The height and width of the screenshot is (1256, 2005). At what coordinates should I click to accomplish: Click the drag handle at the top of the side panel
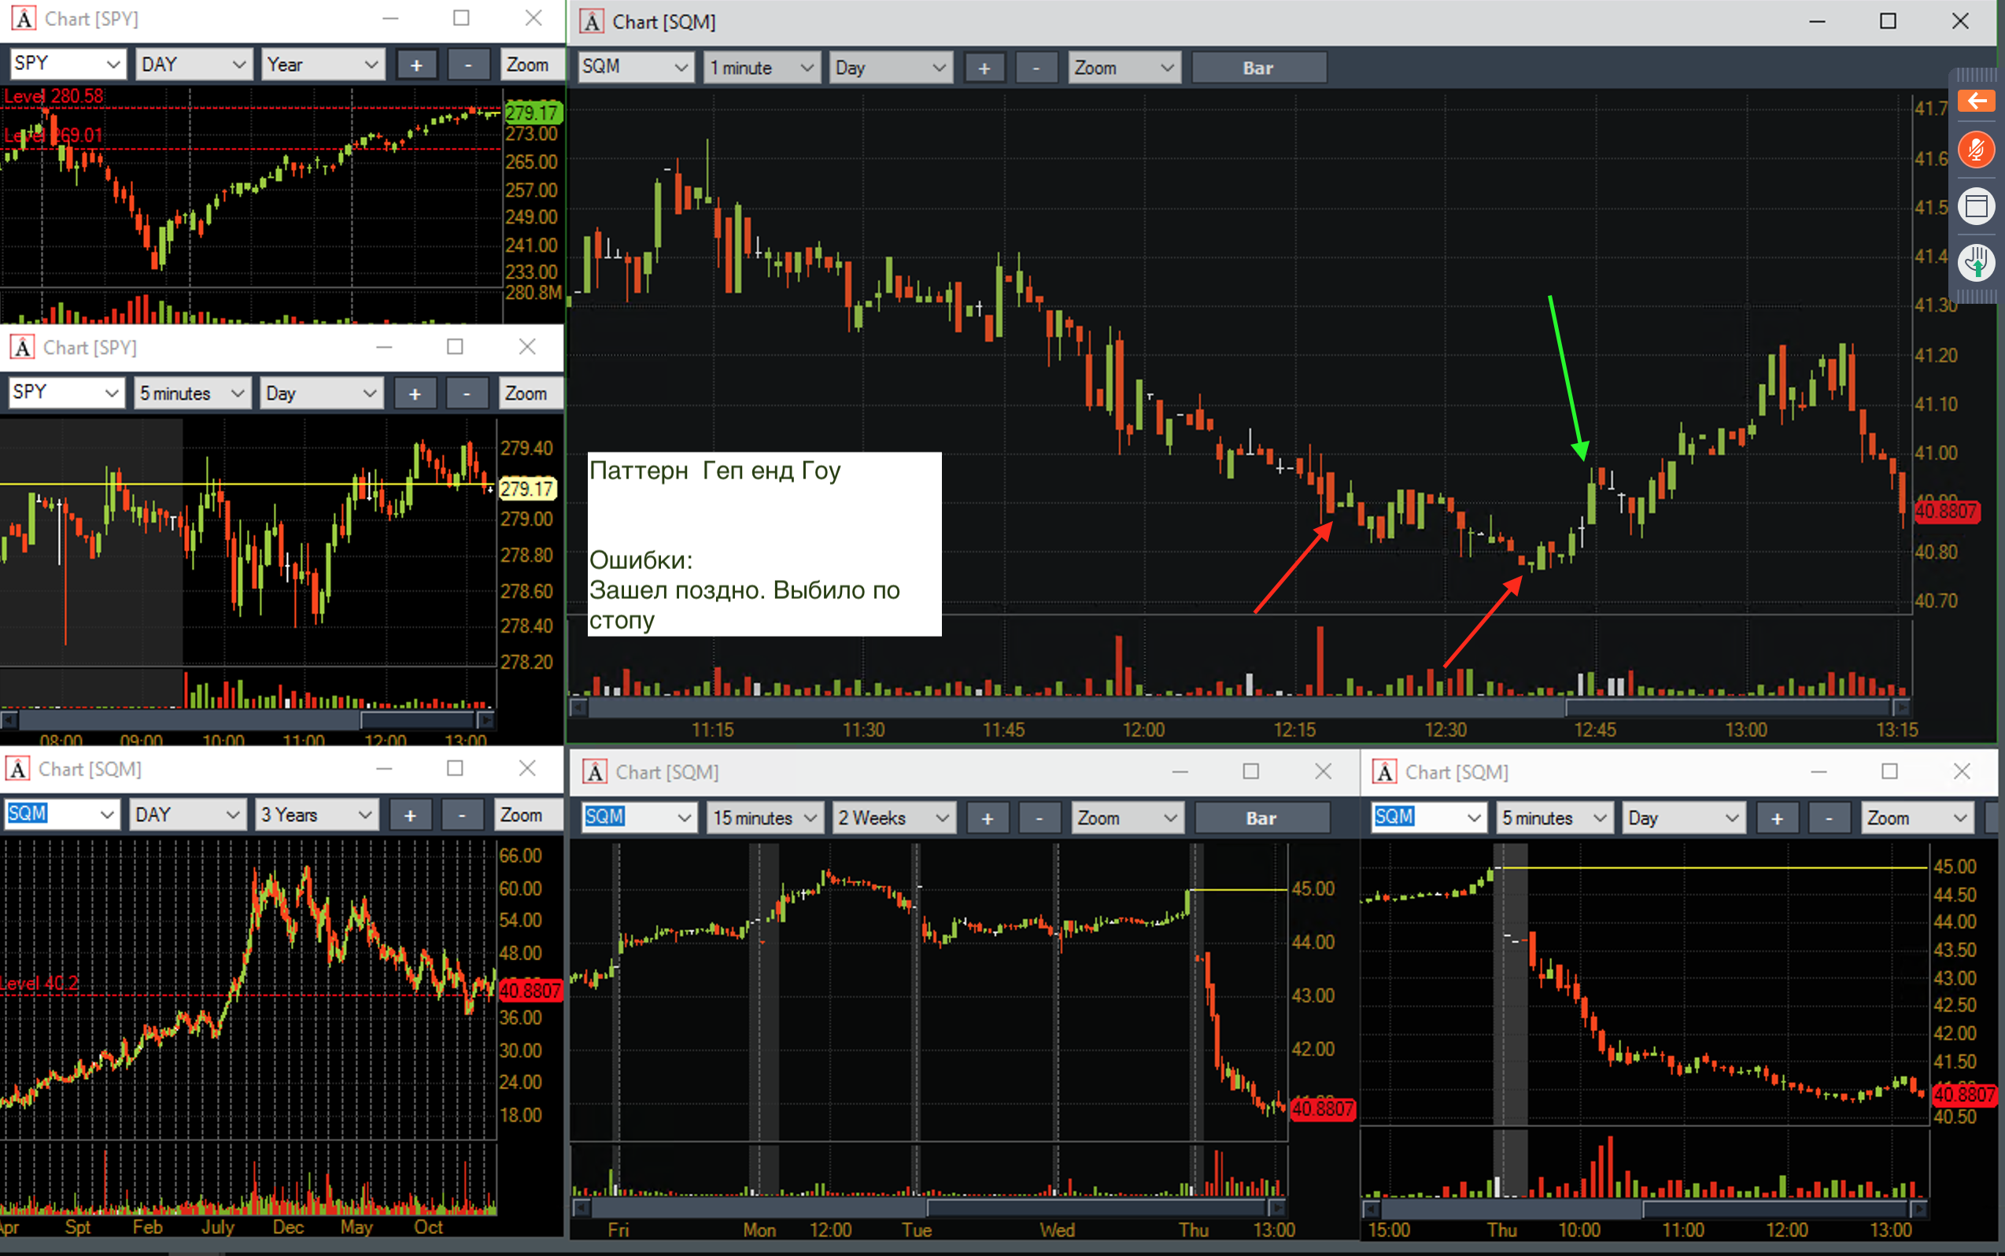coord(1976,75)
